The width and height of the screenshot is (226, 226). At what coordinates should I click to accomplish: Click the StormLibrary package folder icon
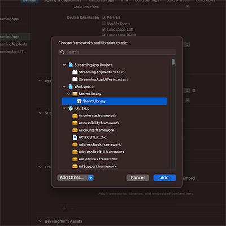[x=75, y=94]
